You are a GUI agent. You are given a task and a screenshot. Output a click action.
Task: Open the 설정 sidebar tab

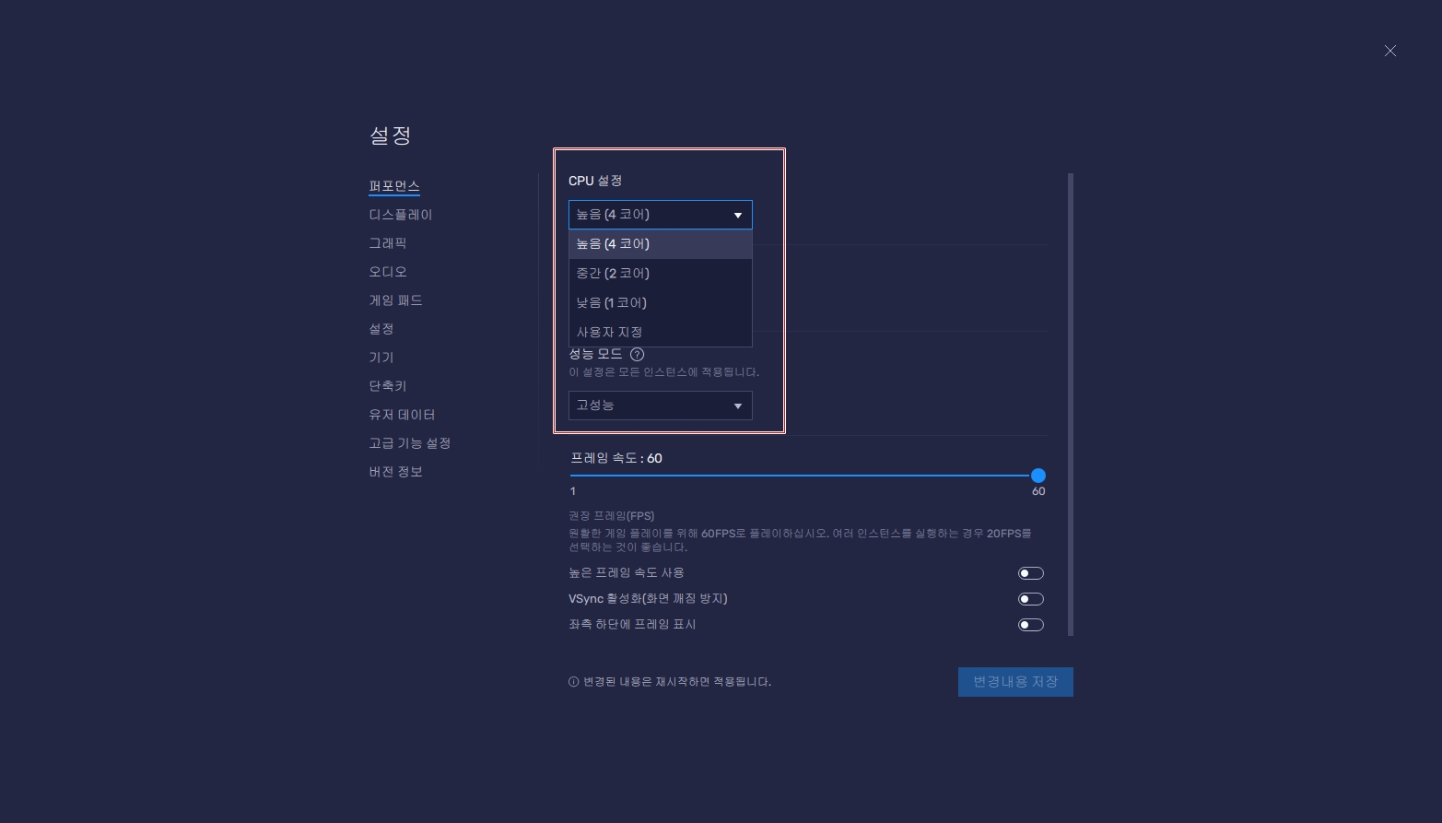coord(381,329)
